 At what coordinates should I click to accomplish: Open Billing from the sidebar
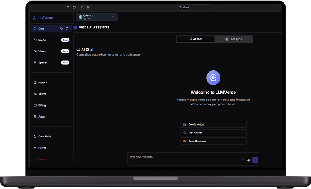coord(51,105)
